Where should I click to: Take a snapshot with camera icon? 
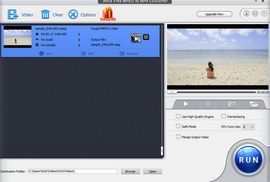231,104
